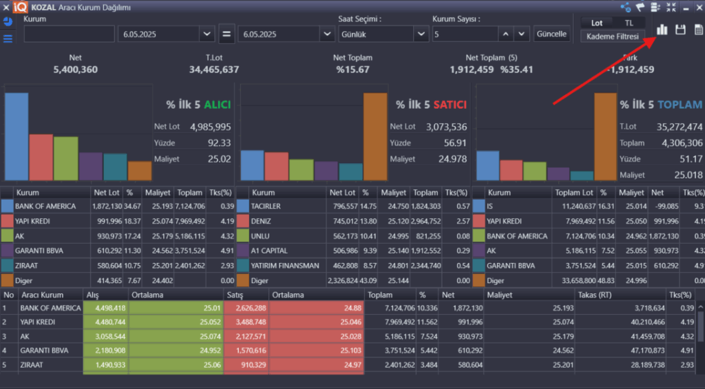Expand the Günlük time selection dropdown
Viewport: 705px width, 389px height.
[x=421, y=34]
